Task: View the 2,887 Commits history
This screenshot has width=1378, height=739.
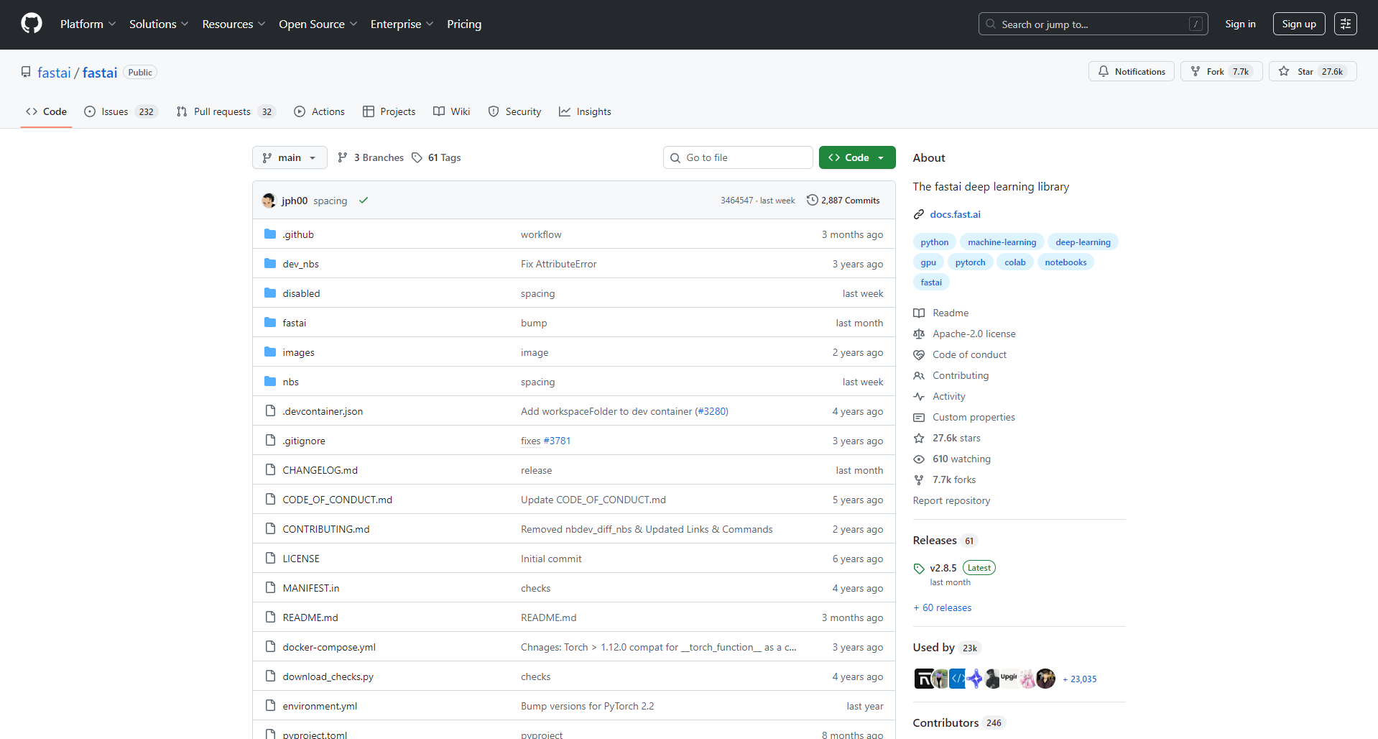Action: [843, 201]
